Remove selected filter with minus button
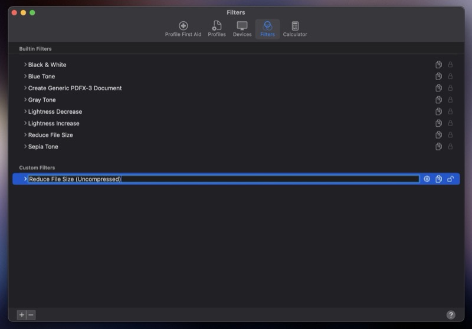The width and height of the screenshot is (472, 329). (x=31, y=315)
